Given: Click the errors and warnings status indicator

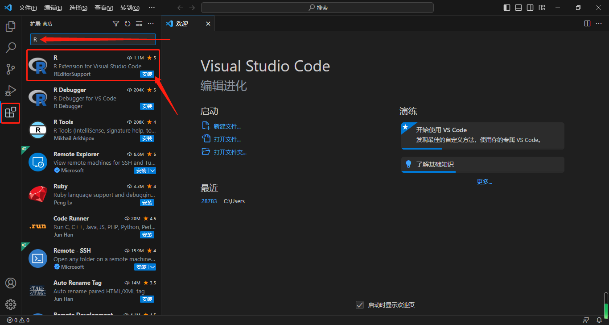Looking at the screenshot, I should [x=18, y=320].
